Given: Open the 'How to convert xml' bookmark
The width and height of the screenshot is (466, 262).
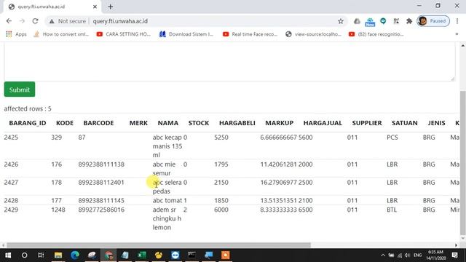Looking at the screenshot, I should click(x=61, y=34).
